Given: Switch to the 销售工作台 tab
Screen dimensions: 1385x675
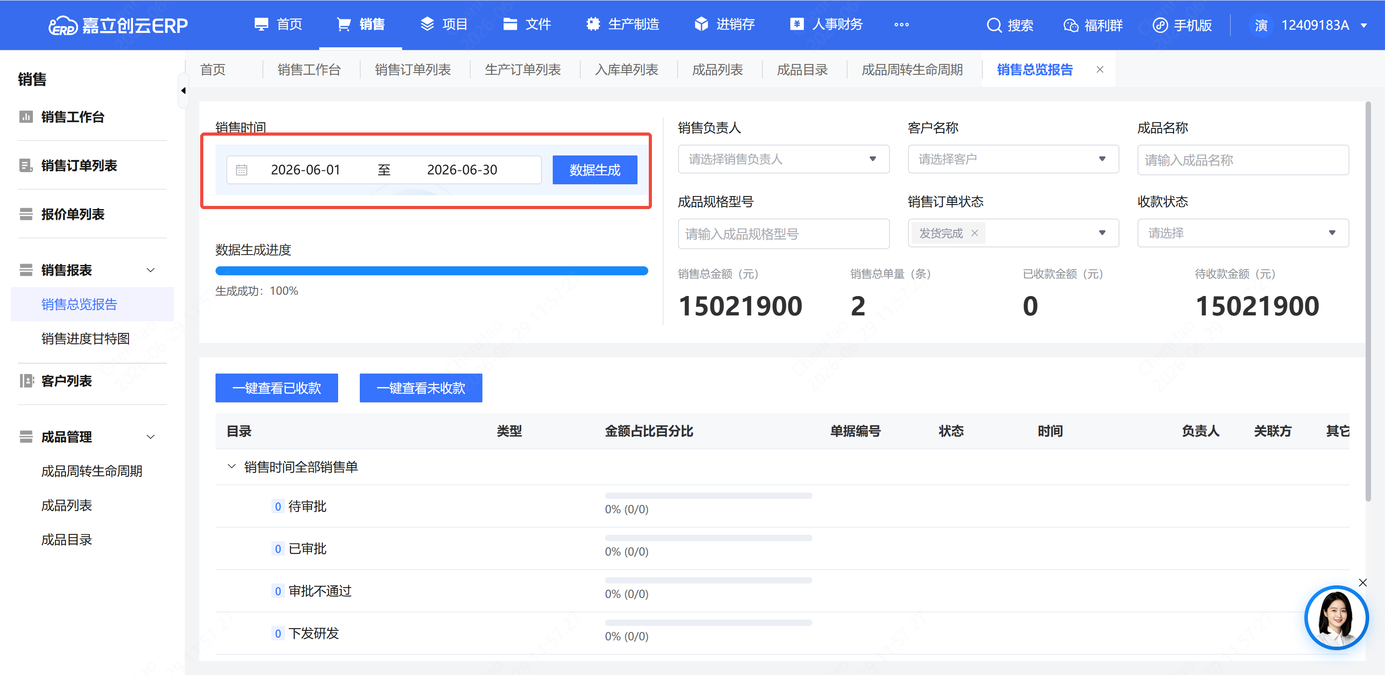Looking at the screenshot, I should point(309,69).
